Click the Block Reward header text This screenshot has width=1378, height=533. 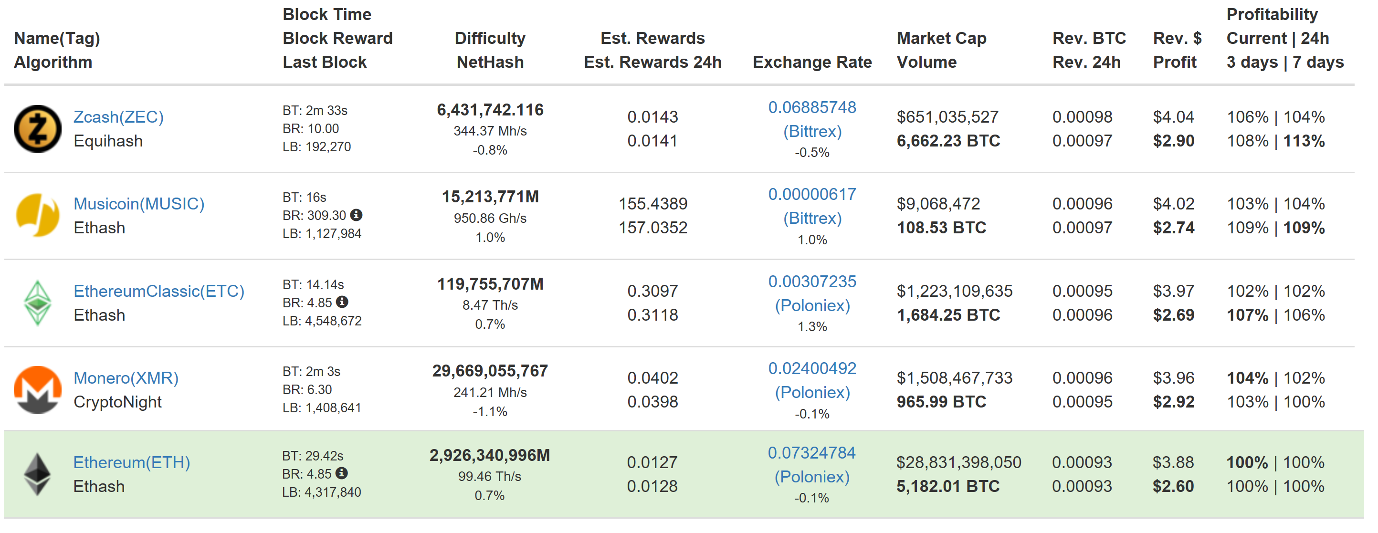pos(337,39)
